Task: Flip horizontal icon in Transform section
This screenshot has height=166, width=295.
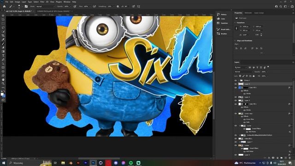Action: (257, 35)
